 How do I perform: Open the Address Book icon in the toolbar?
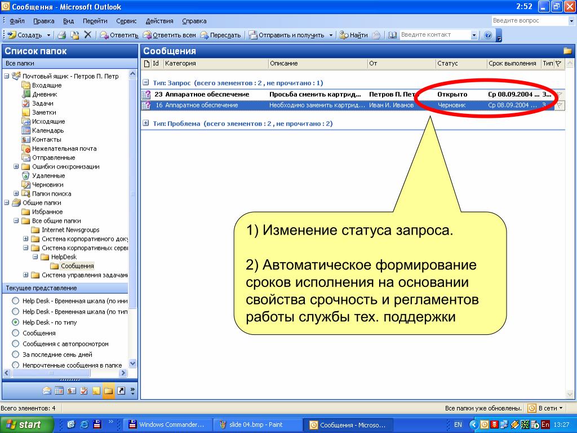tap(392, 35)
